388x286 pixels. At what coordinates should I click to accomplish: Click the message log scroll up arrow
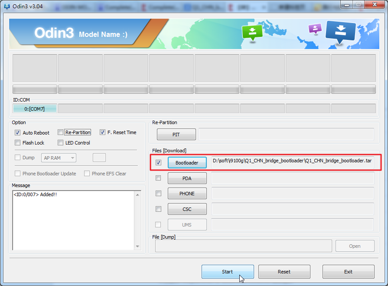(x=137, y=195)
